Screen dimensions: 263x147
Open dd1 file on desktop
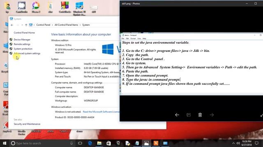pos(94,9)
